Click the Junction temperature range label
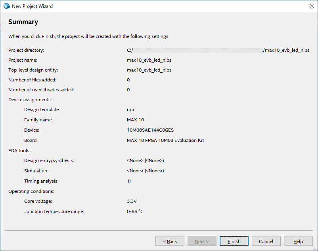Image resolution: width=318 pixels, height=251 pixels. click(x=54, y=211)
